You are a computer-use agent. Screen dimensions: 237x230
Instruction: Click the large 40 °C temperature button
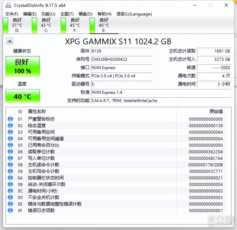[x=23, y=96]
